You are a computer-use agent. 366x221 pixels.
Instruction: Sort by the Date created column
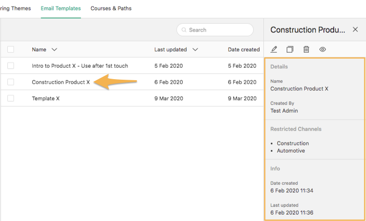pos(243,50)
